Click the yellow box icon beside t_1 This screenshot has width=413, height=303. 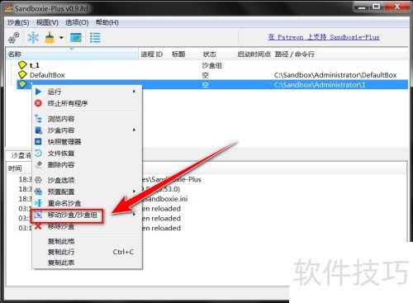[x=22, y=65]
